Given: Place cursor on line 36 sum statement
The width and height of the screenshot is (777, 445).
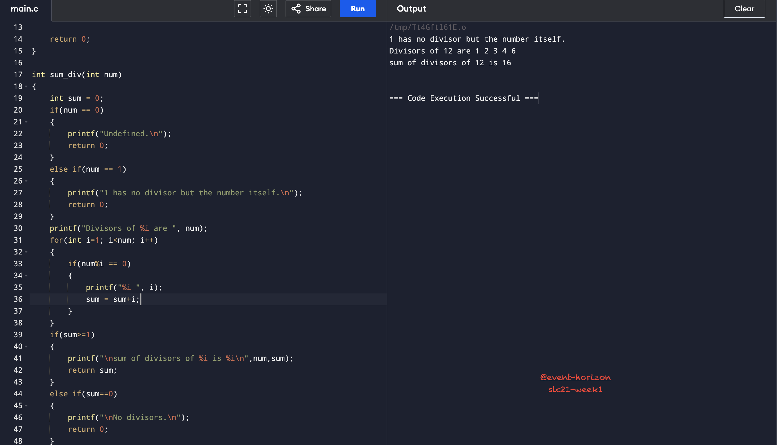Looking at the screenshot, I should click(x=113, y=299).
